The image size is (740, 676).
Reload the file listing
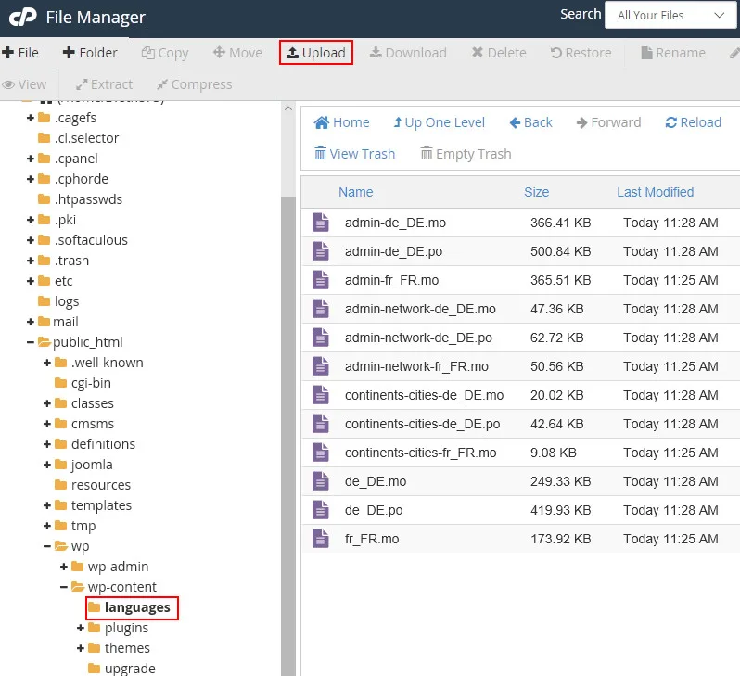coord(693,122)
